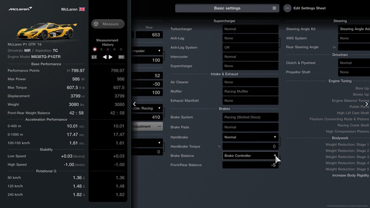Select High Compression Pistons
The width and height of the screenshot is (370, 208).
347,131
